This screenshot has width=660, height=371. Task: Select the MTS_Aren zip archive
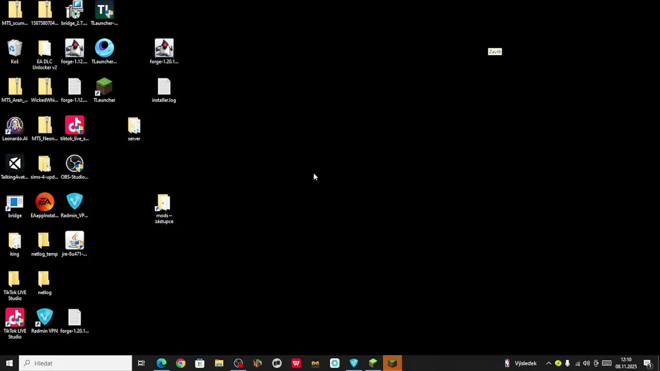pyautogui.click(x=14, y=87)
